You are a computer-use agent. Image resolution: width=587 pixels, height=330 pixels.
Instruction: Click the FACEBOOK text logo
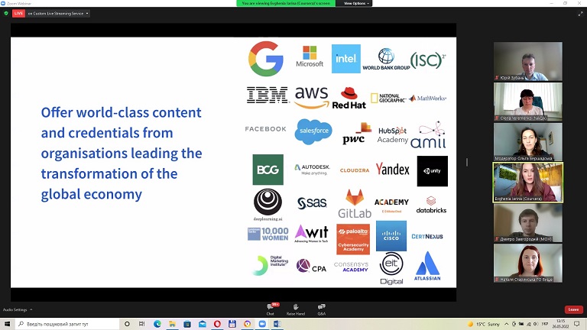click(265, 129)
